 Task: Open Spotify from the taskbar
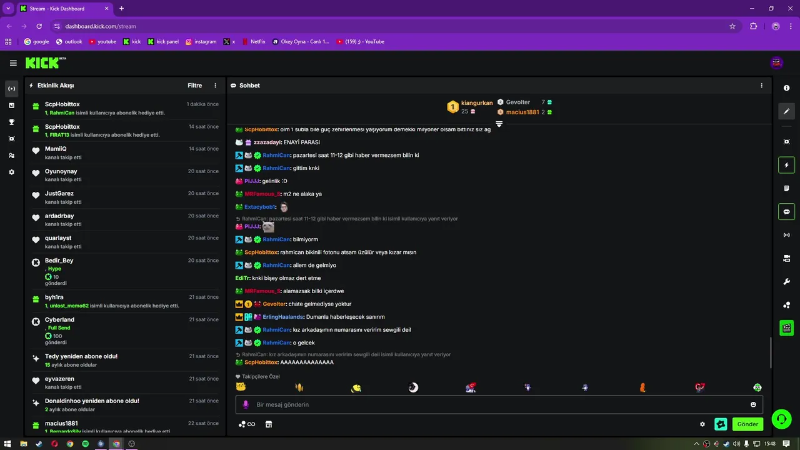tap(85, 444)
